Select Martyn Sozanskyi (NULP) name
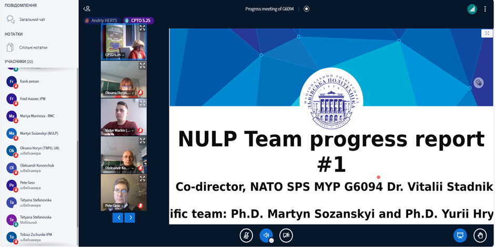Image resolution: width=495 pixels, height=247 pixels. [x=39, y=134]
